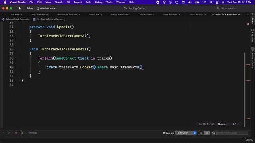
Task: Toggle the Keep results pin
Action: [33, 133]
